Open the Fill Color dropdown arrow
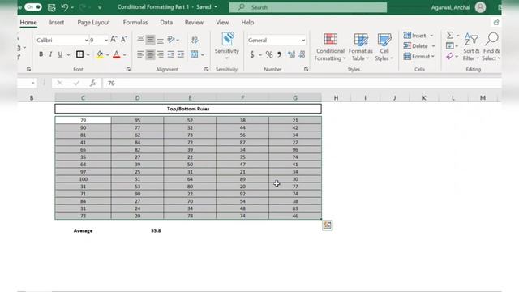 pos(108,54)
